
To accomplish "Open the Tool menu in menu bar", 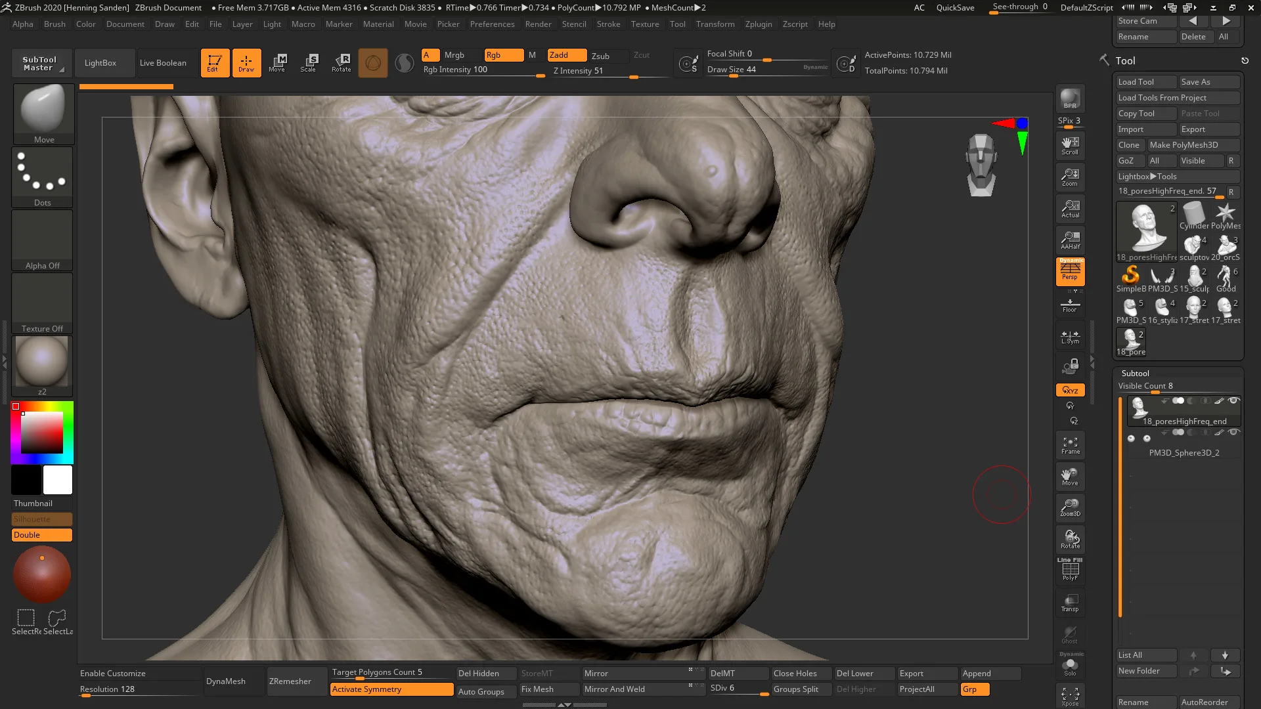I will point(677,24).
